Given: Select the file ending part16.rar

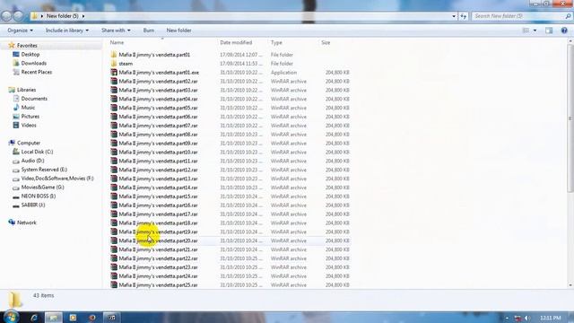Looking at the screenshot, I should tap(158, 205).
